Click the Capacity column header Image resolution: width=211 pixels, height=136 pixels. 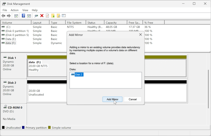pyautogui.click(x=116, y=23)
